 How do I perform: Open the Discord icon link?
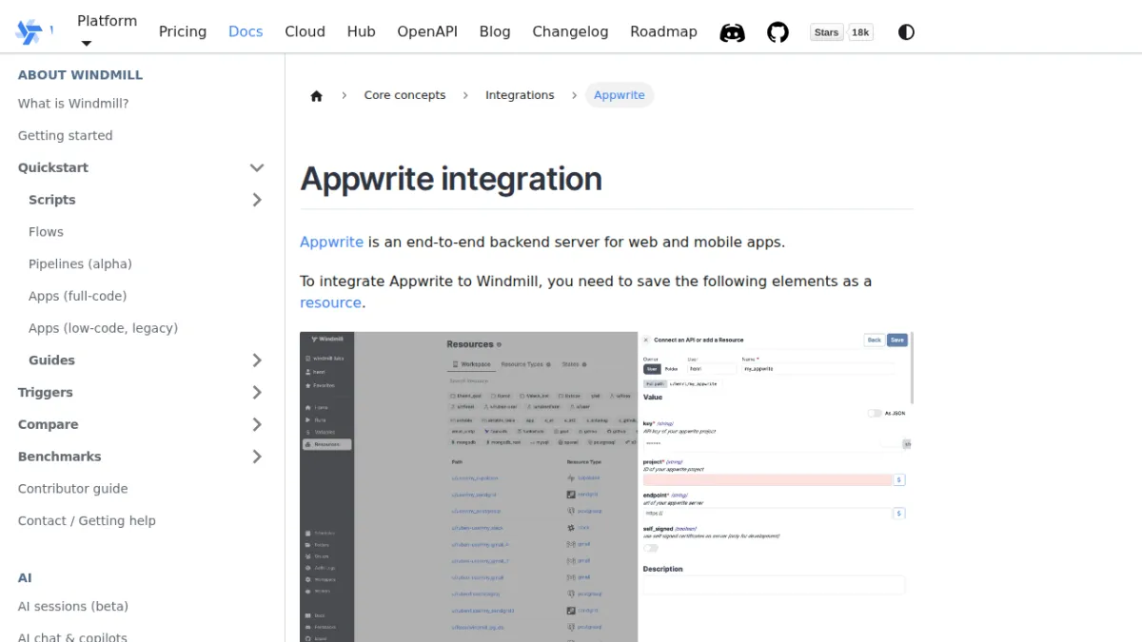pyautogui.click(x=732, y=32)
